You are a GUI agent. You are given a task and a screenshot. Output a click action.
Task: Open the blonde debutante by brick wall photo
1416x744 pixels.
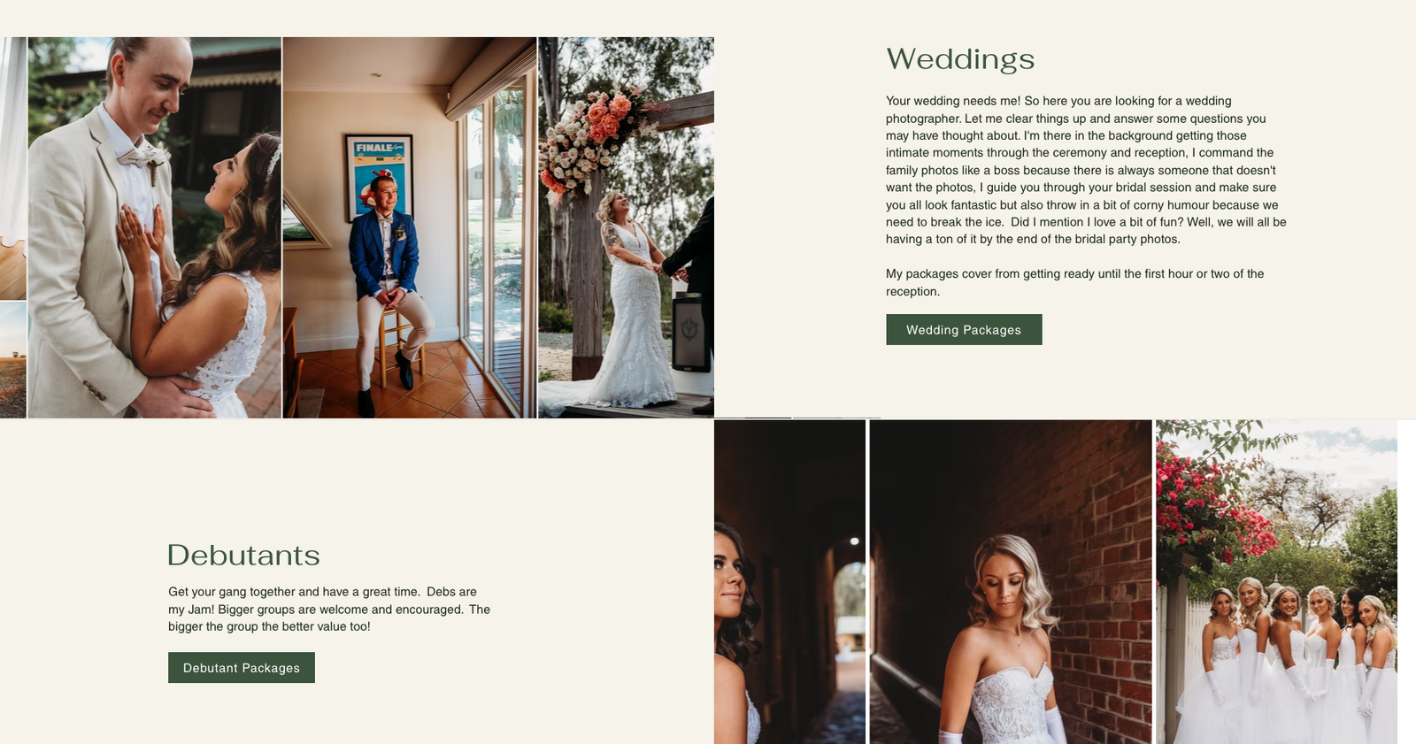(1011, 582)
